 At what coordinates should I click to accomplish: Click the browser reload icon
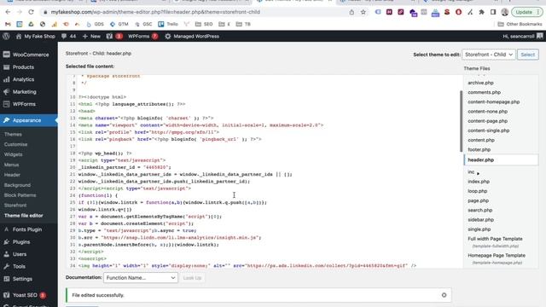[x=31, y=12]
